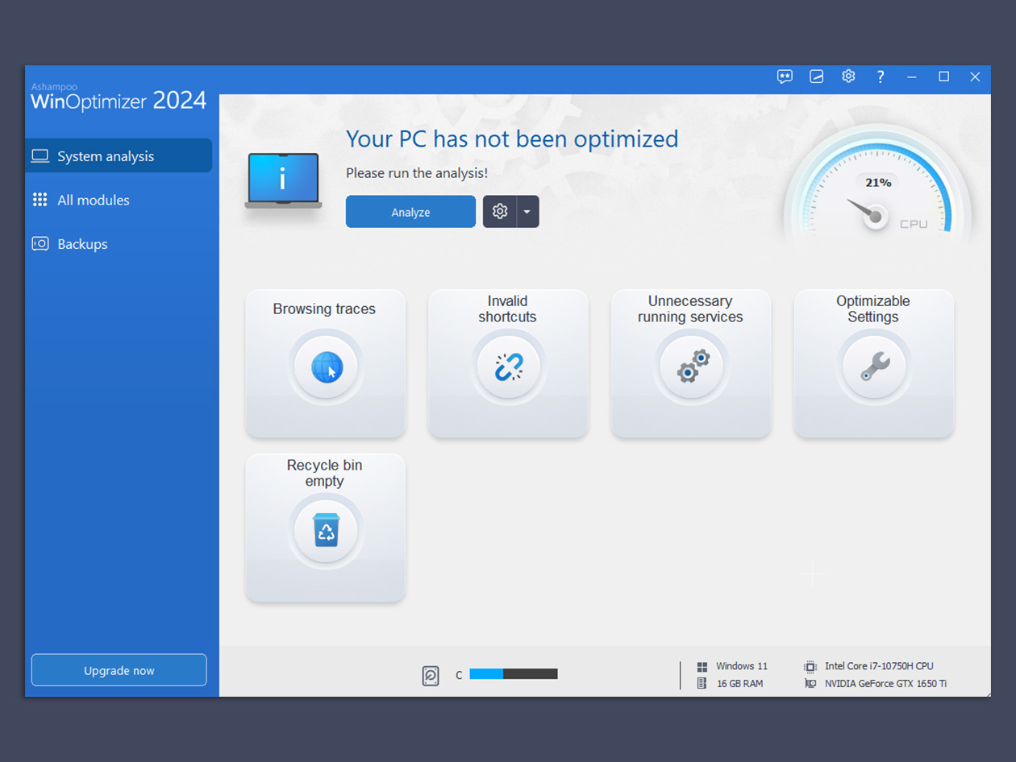
Task: Maximize the WinOptimizer window
Action: click(943, 77)
